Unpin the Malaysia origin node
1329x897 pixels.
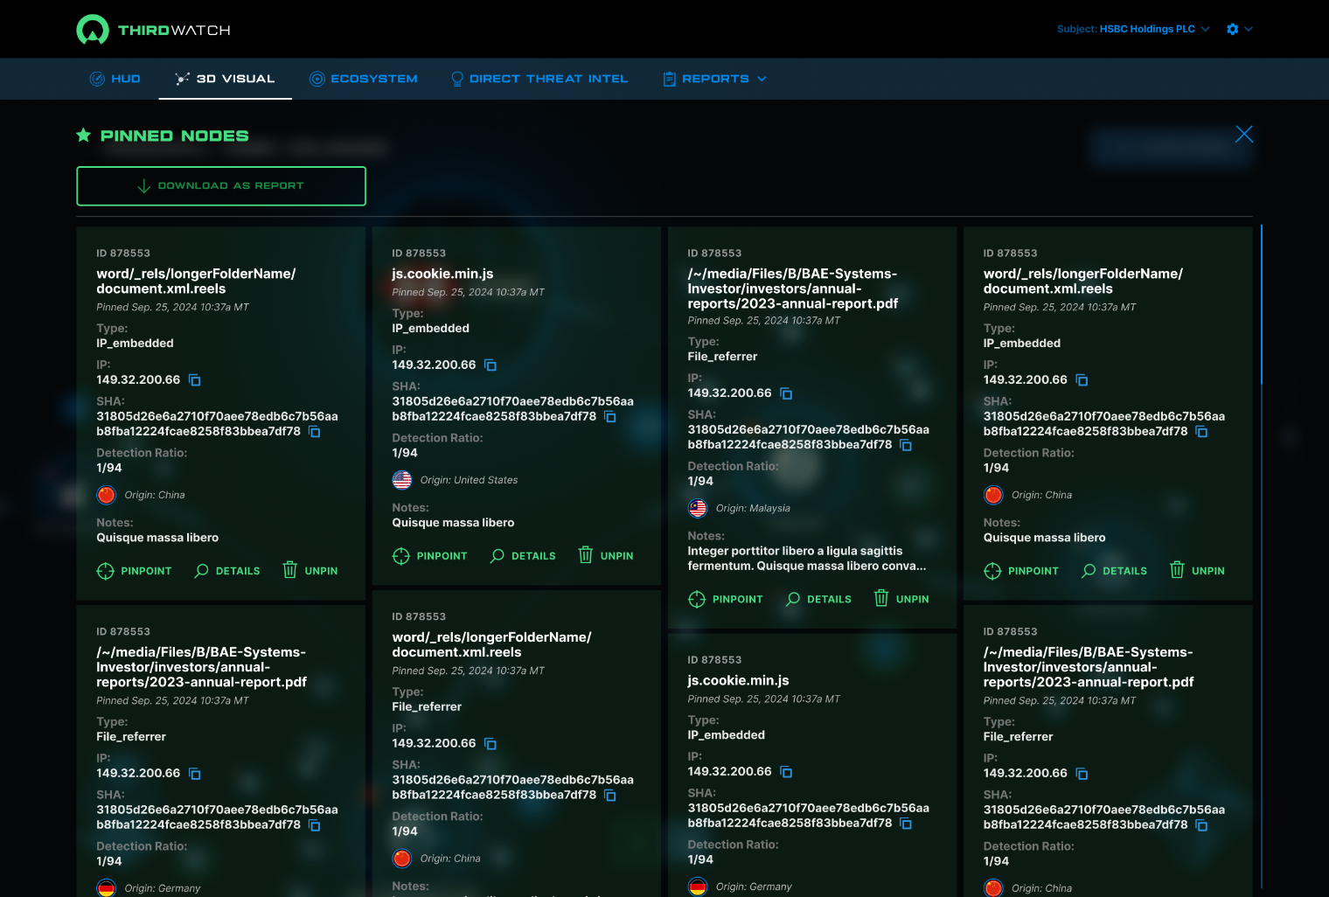(901, 599)
